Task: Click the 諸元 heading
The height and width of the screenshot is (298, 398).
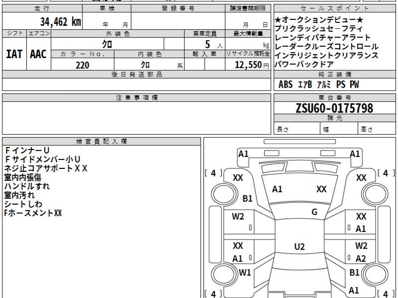Action: pos(335,118)
